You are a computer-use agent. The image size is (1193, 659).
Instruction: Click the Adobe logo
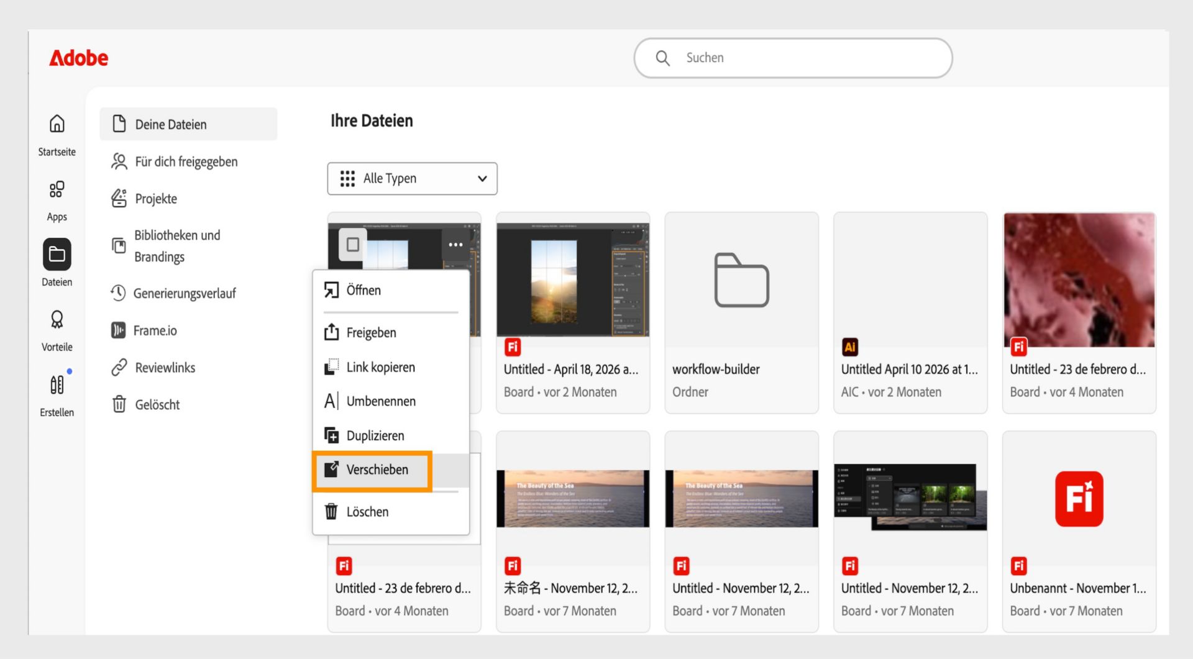click(78, 58)
